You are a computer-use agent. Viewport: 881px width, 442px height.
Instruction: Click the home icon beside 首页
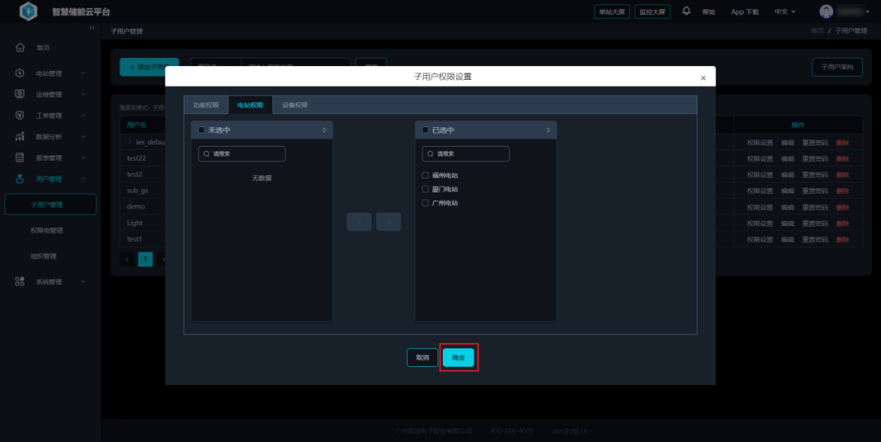[20, 48]
